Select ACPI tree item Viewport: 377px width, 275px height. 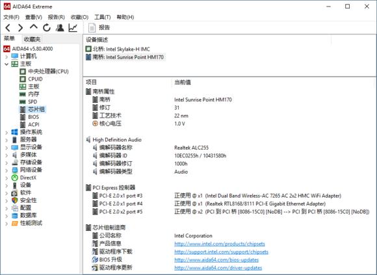pos(34,125)
